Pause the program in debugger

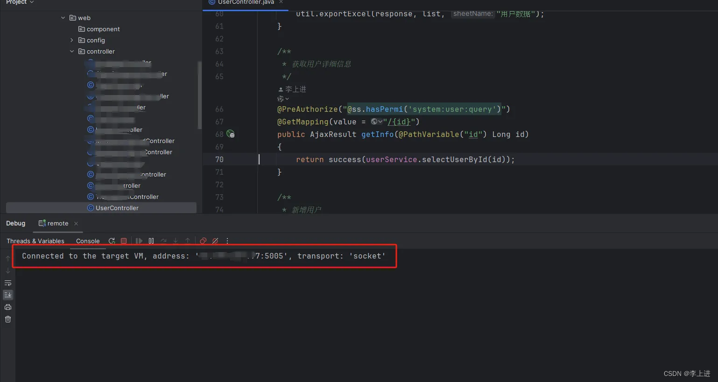[x=151, y=241]
